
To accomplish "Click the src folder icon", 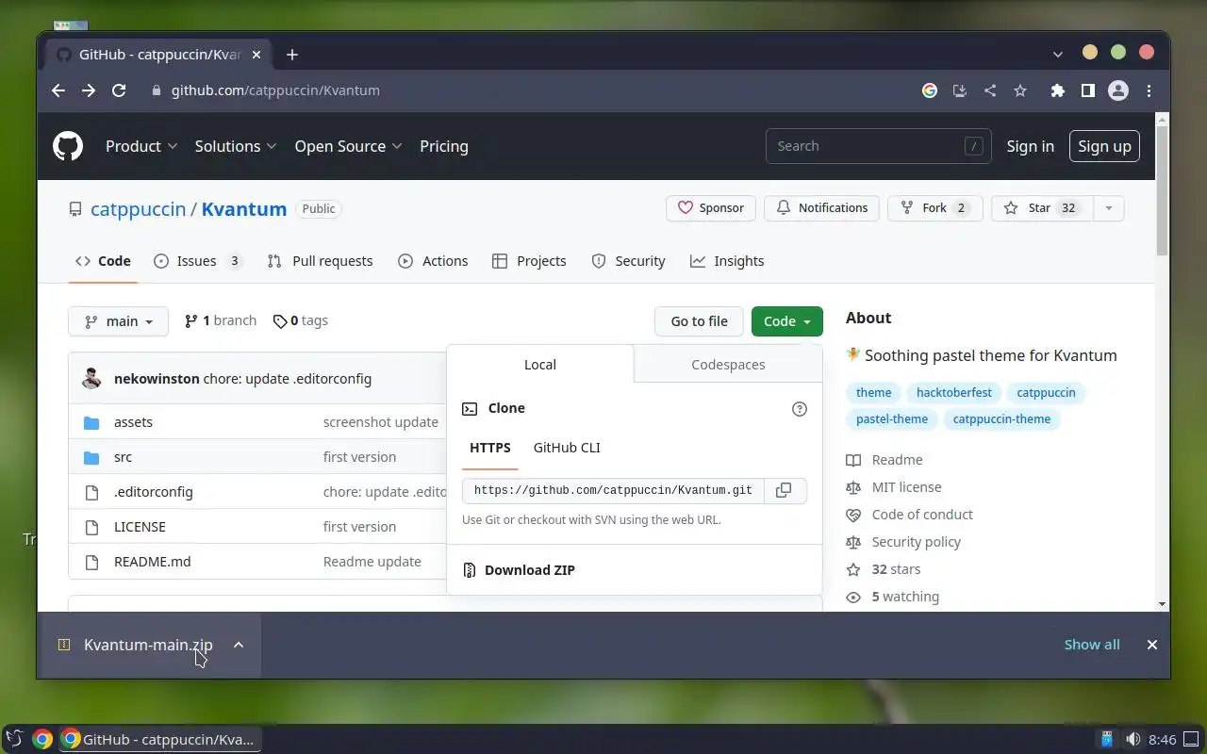I will pos(91,457).
